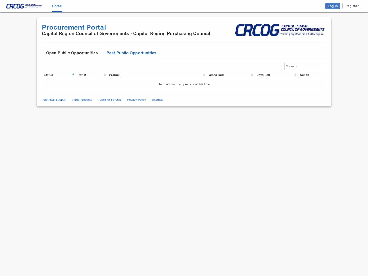Sort the table by Project

coord(114,75)
